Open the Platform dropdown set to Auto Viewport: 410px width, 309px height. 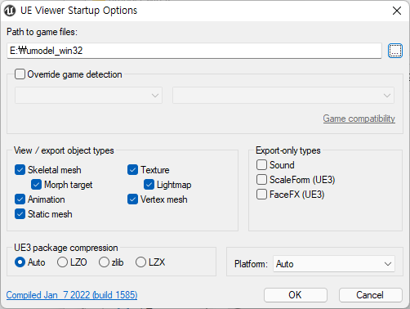pos(334,264)
